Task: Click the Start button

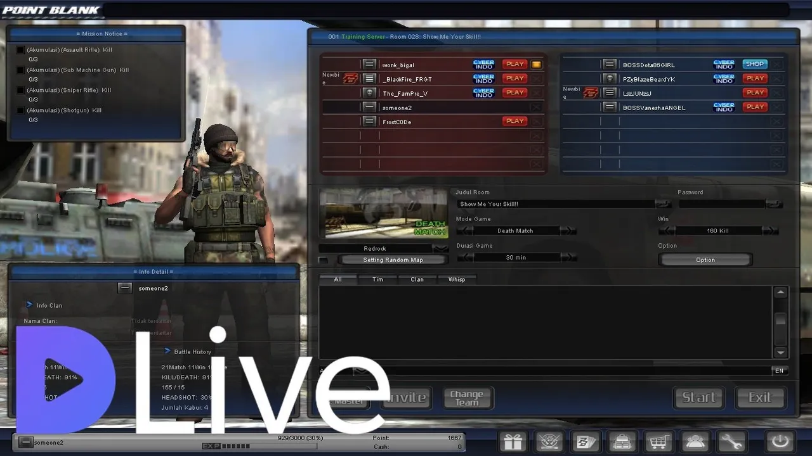Action: [x=698, y=398]
